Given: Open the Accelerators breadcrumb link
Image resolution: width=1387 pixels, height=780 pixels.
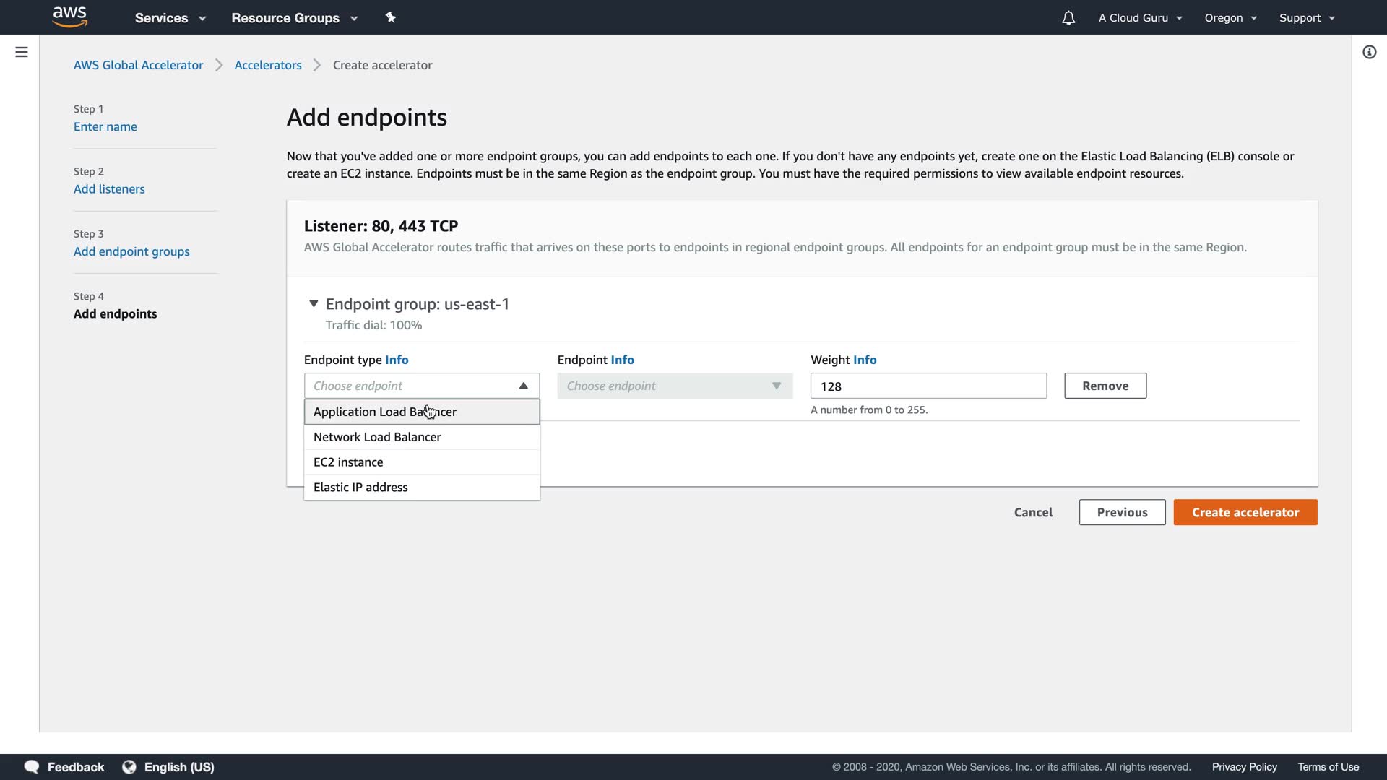Looking at the screenshot, I should click(268, 65).
